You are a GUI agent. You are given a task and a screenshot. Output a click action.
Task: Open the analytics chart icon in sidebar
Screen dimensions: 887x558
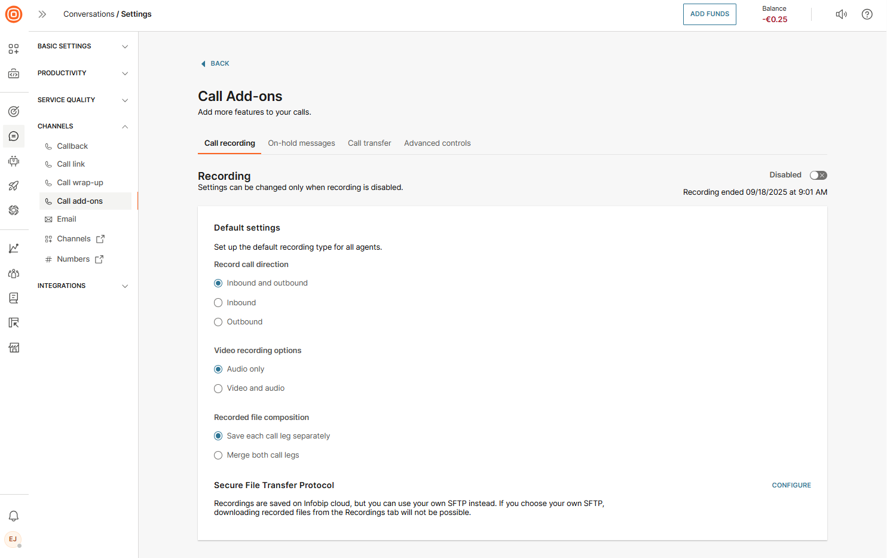pos(14,249)
